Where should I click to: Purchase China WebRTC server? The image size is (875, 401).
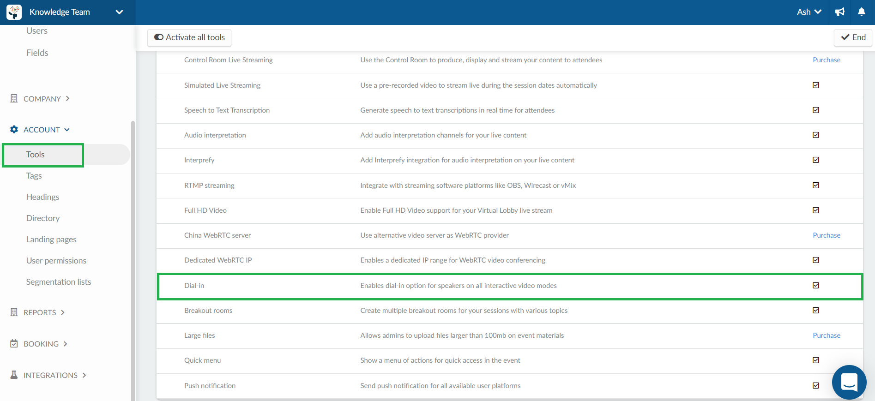827,235
